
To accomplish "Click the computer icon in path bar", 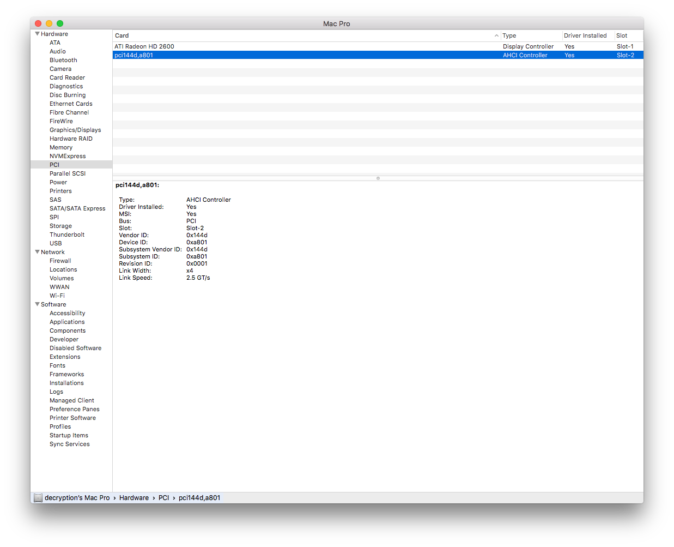I will click(38, 497).
